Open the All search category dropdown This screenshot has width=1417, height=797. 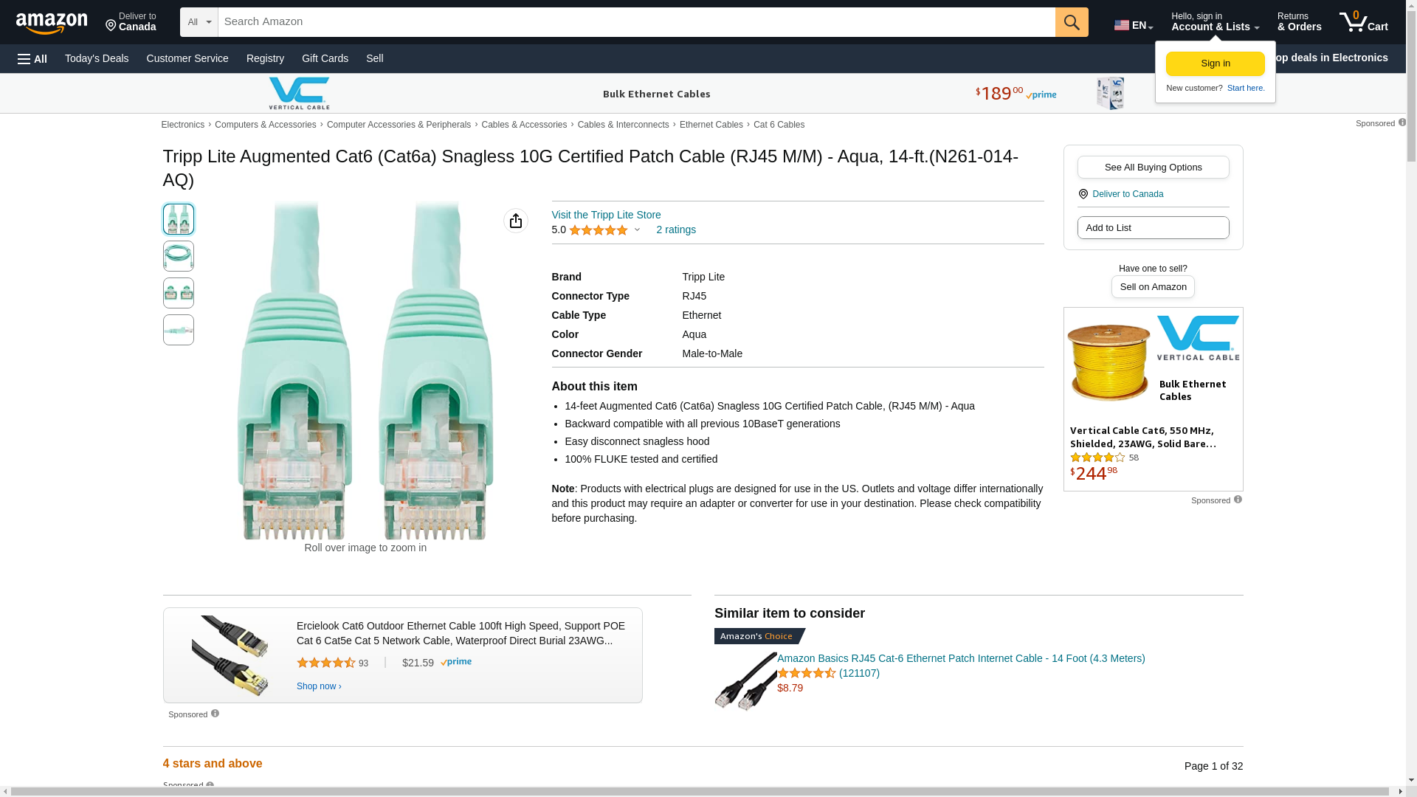tap(199, 22)
